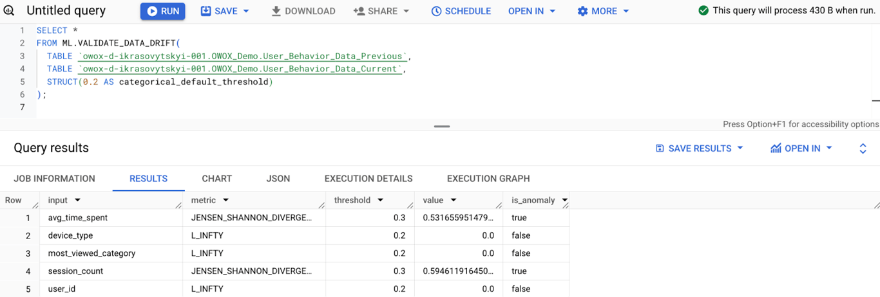
Task: Open the value column sort menu
Action: click(454, 201)
